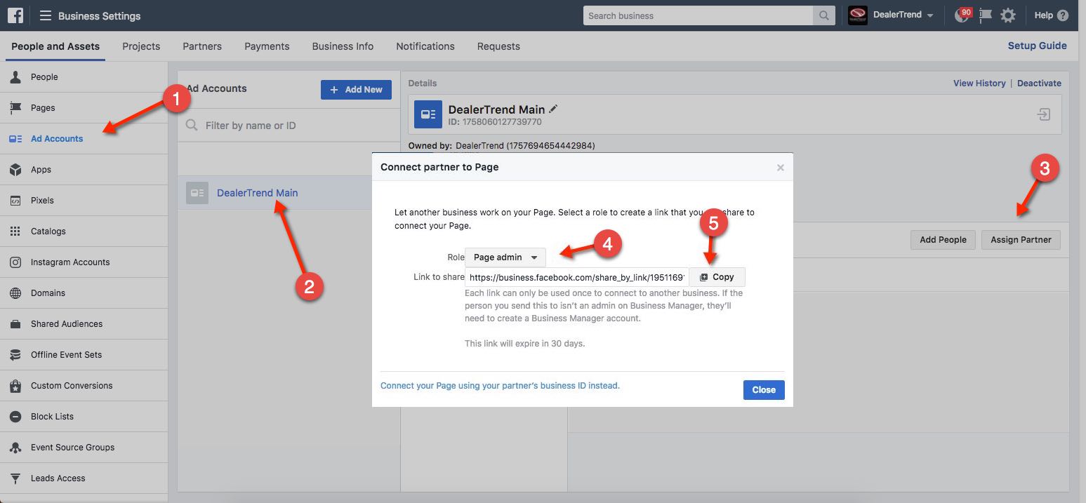Click the Catalogs grid sidebar icon

pos(15,232)
